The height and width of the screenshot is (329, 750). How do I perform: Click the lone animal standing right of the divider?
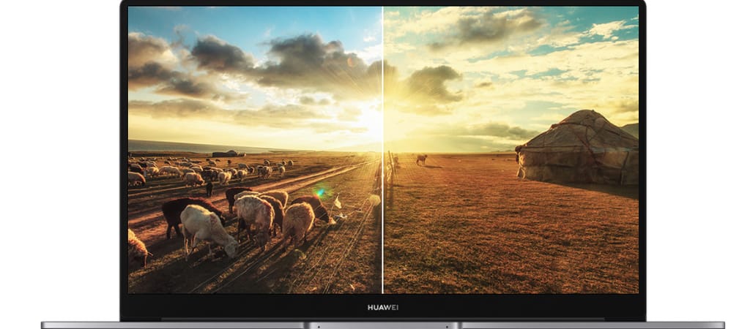point(421,159)
